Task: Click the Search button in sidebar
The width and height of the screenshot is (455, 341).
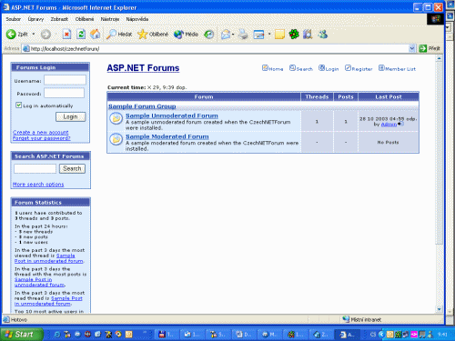Action: (72, 168)
